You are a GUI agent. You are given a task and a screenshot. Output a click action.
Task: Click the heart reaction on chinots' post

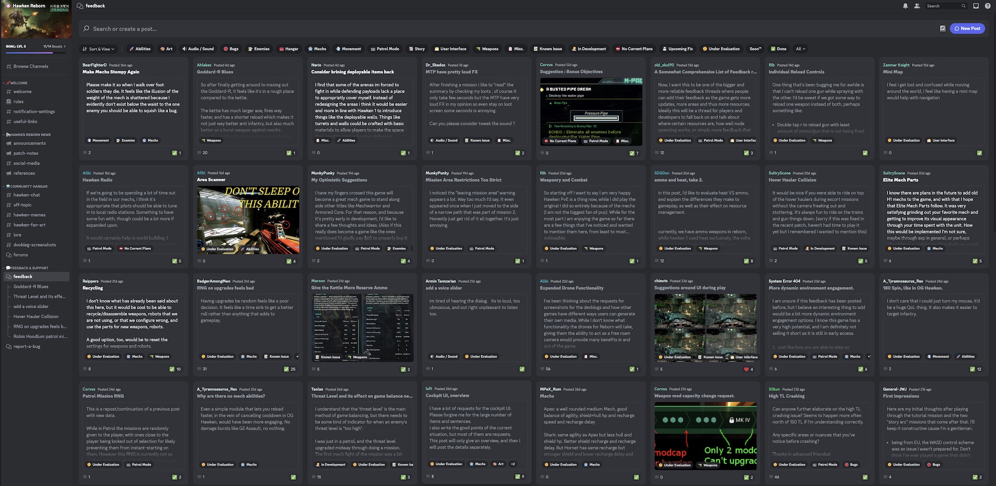(x=746, y=369)
